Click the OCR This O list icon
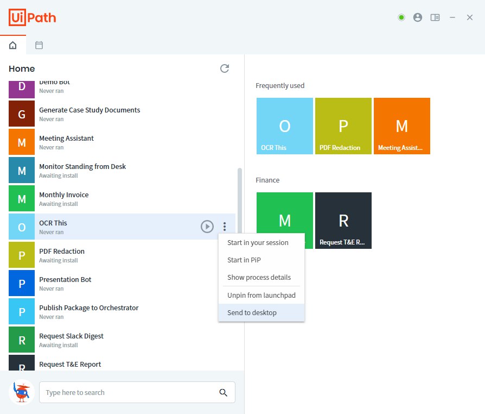Viewport: 485px width, 414px height. [x=22, y=227]
